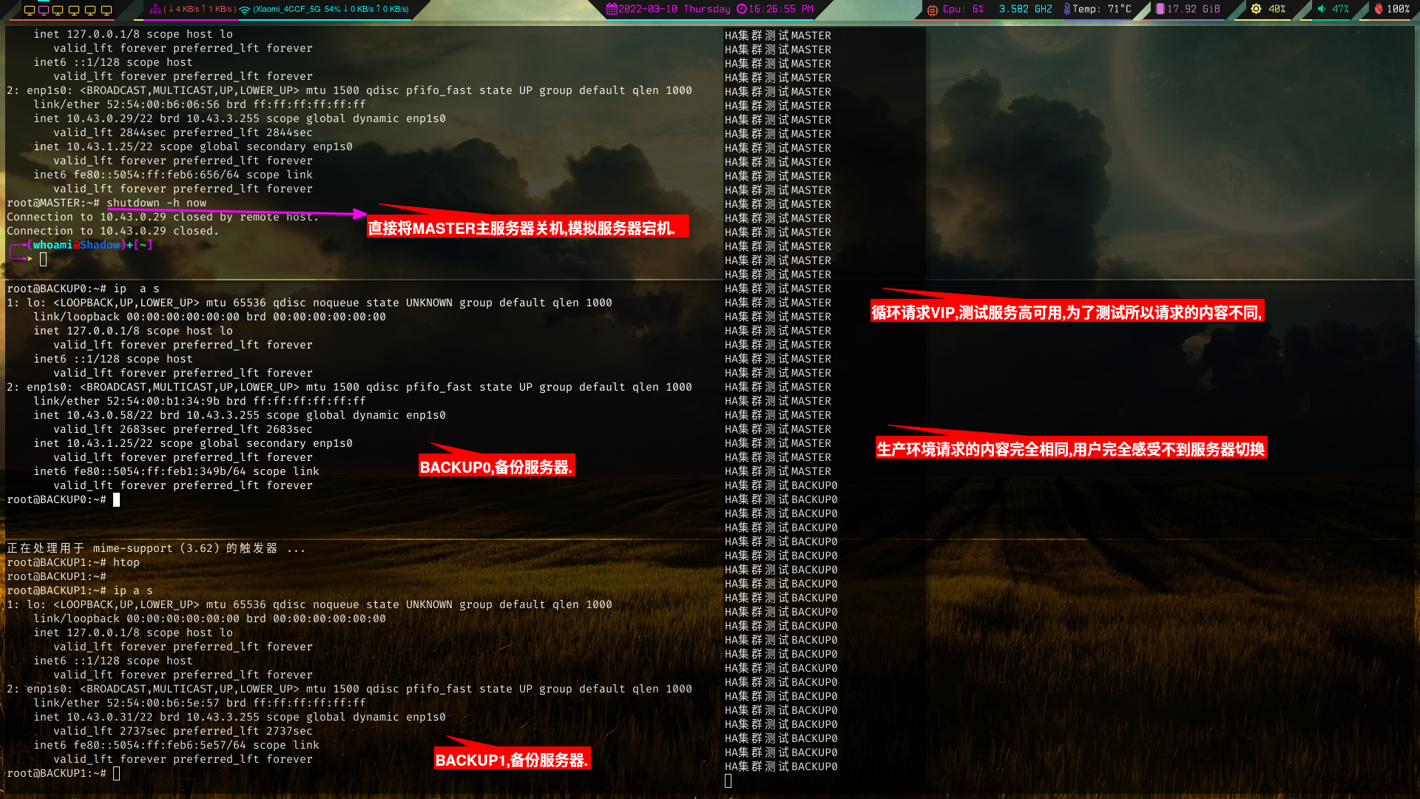The height and width of the screenshot is (799, 1420).
Task: Click the thermometer temperature icon
Action: (1066, 9)
